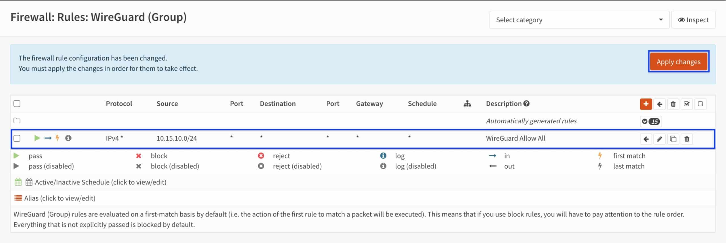Click the blue log legend info icon
This screenshot has height=243, width=726.
383,156
